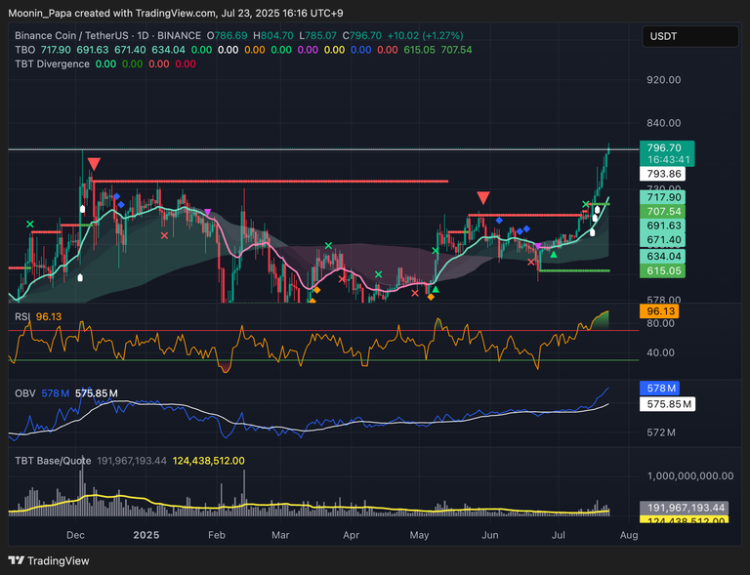This screenshot has height=575, width=750.
Task: Click the white 793.86 price axis label
Action: (662, 174)
